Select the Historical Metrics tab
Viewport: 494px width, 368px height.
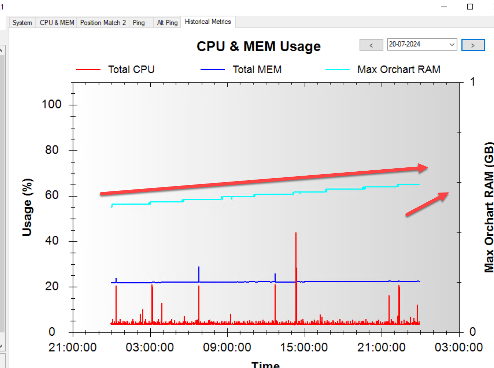[208, 22]
